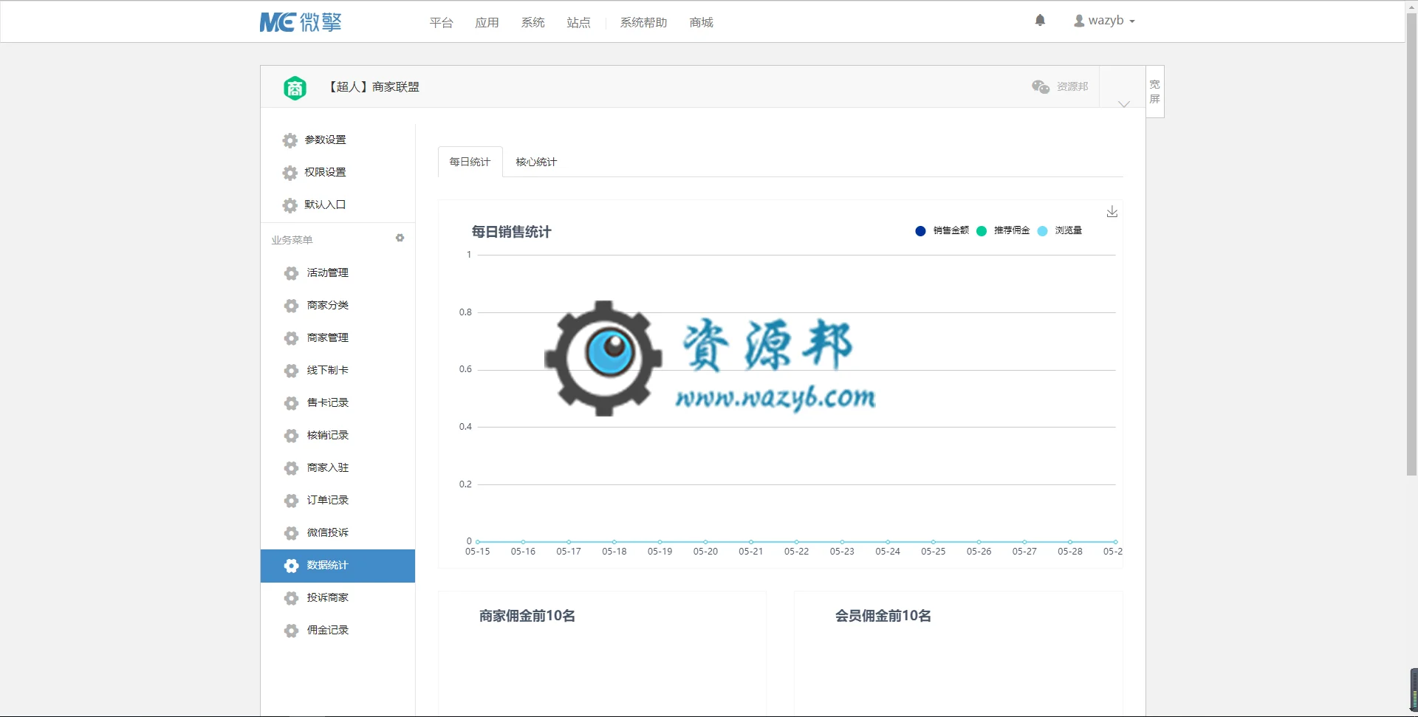
Task: Toggle 推荐佣金 legend series
Action: coord(1003,230)
